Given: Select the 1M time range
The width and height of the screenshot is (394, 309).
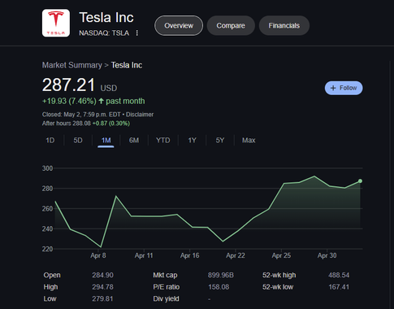Looking at the screenshot, I should [x=106, y=141].
